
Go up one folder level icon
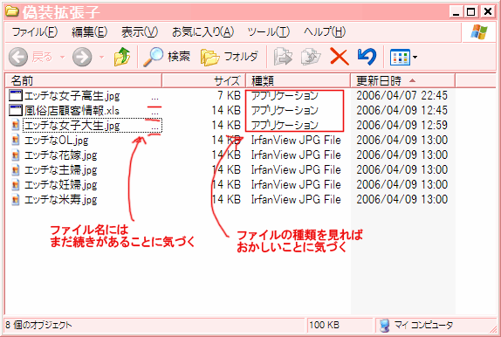[122, 57]
